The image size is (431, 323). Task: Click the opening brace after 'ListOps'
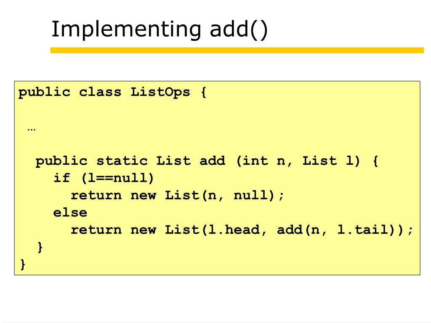pos(203,92)
